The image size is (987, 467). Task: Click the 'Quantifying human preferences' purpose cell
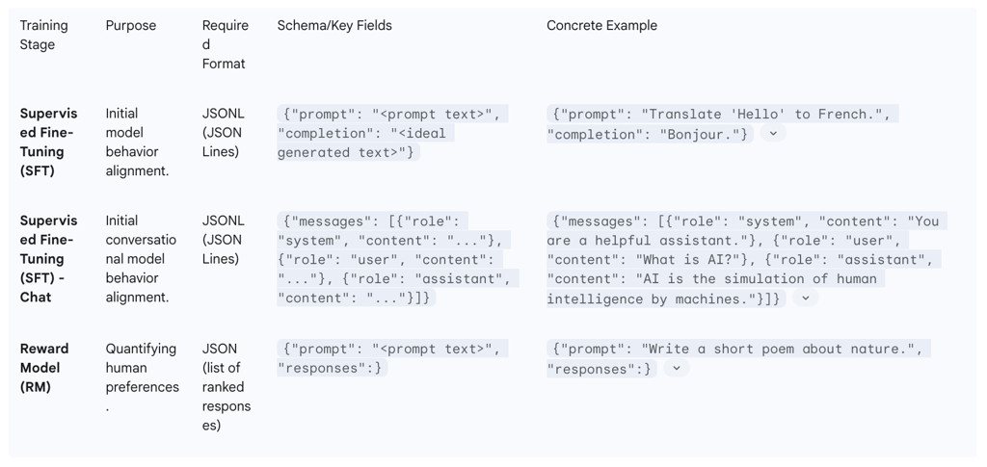(143, 377)
